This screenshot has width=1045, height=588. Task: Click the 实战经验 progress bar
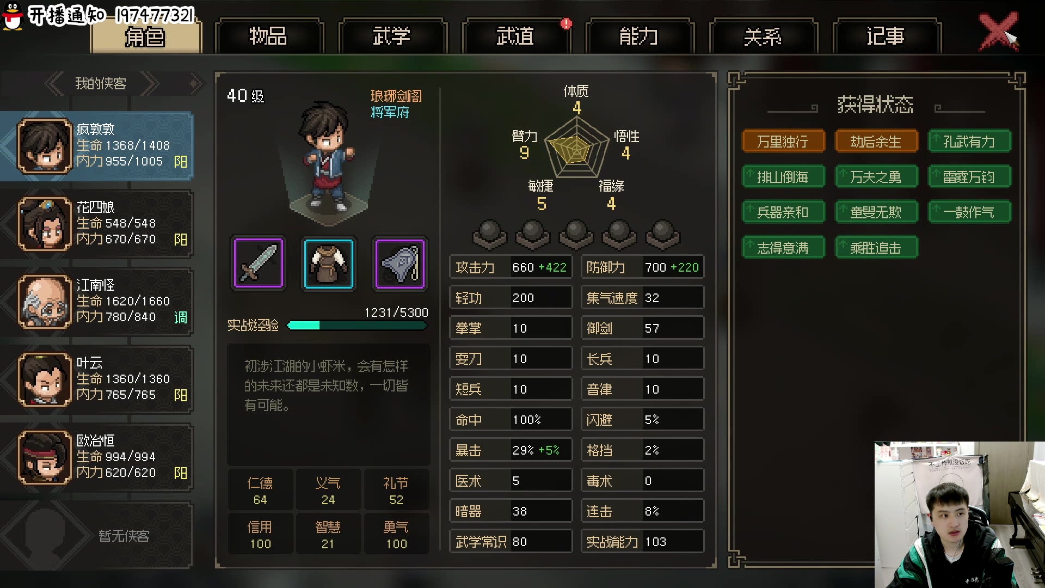click(357, 326)
